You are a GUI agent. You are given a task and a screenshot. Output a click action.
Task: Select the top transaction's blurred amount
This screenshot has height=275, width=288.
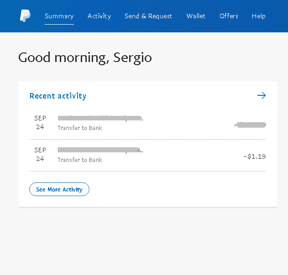250,124
